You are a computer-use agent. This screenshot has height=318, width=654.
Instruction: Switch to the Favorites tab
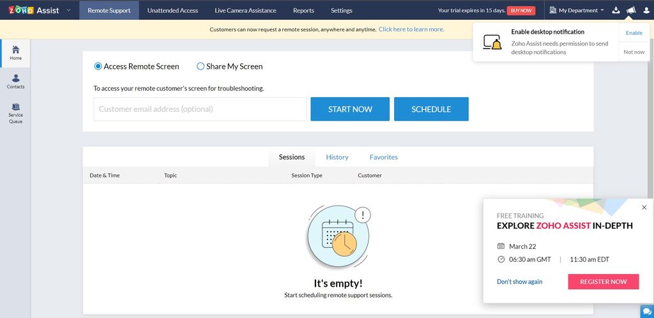(384, 157)
